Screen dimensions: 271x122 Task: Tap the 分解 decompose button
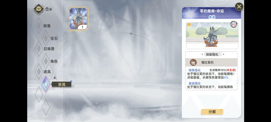pyautogui.click(x=212, y=112)
